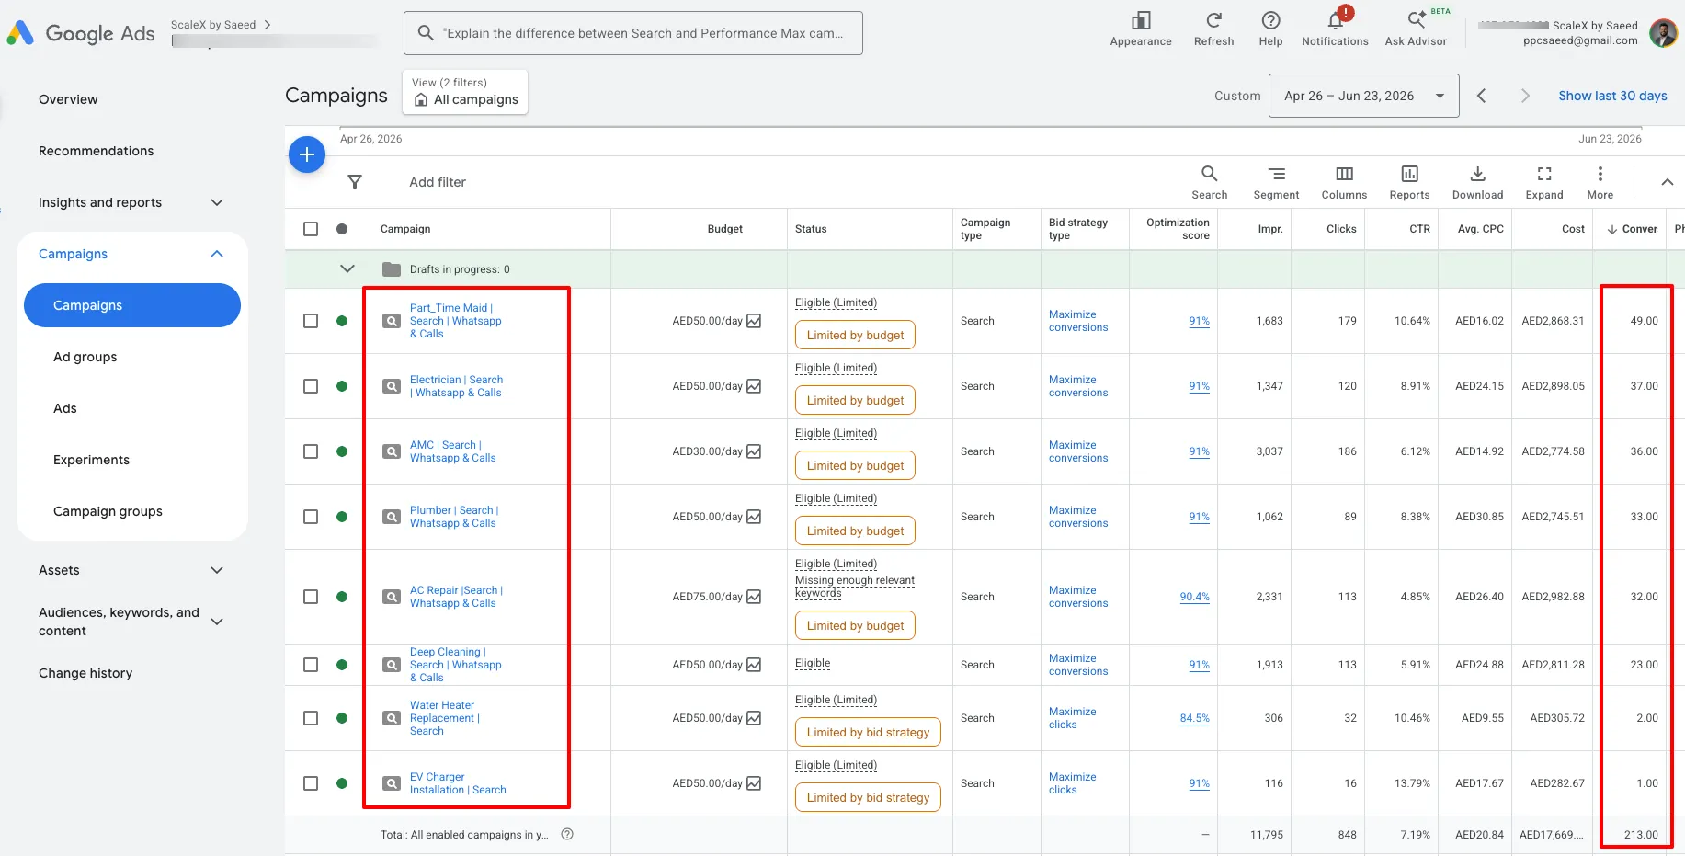Open 84.5% optimization score for Water Heater
Screen dimensions: 1685x856
pos(1194,718)
